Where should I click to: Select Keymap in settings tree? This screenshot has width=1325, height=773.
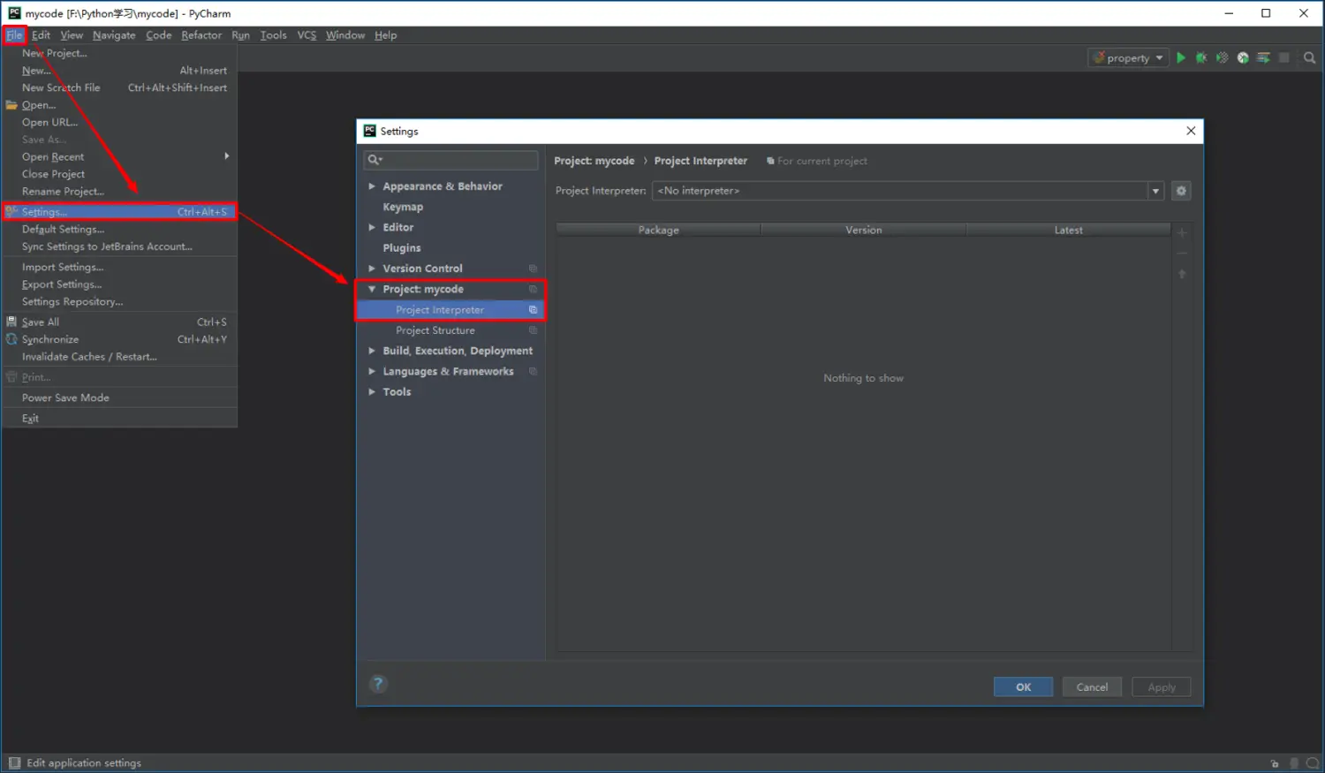[x=403, y=207]
